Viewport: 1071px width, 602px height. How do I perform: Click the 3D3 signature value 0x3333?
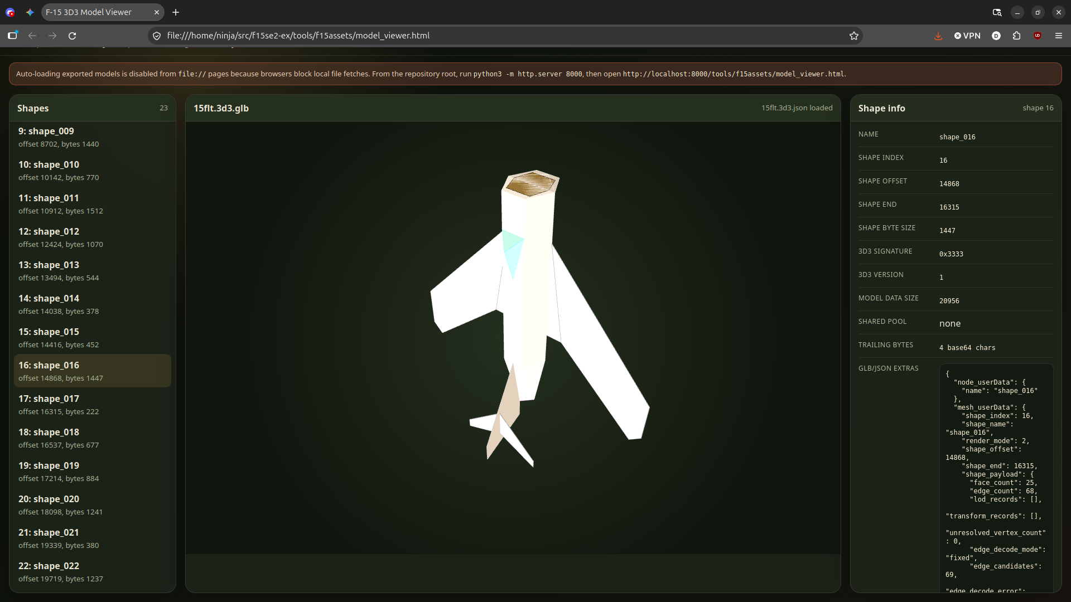click(x=951, y=254)
